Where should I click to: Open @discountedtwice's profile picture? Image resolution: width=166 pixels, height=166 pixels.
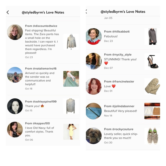click(15, 32)
